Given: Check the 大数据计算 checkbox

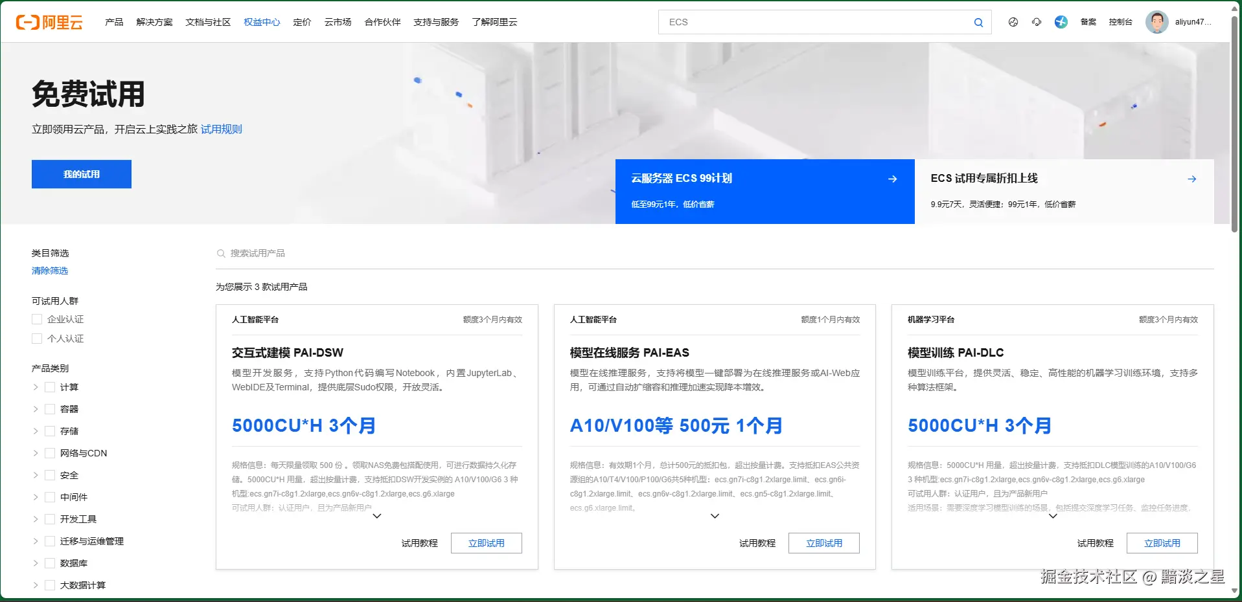Looking at the screenshot, I should (x=50, y=585).
